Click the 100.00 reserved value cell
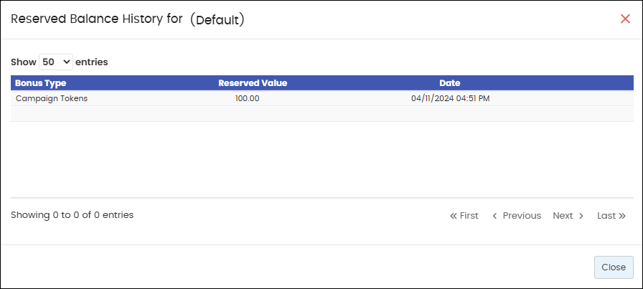This screenshot has width=643, height=289. point(248,98)
